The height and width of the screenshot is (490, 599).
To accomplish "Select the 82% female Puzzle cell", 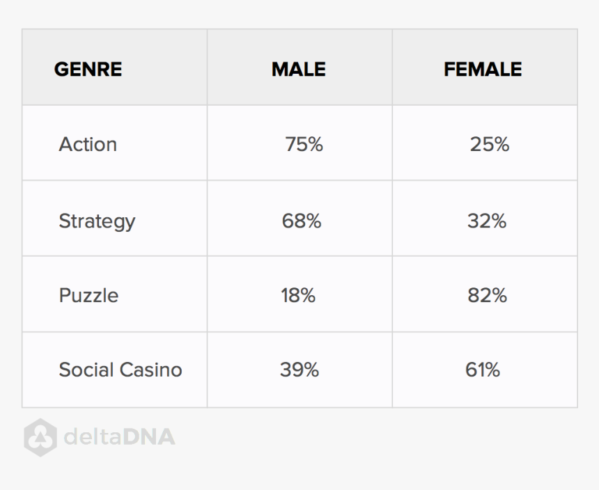I will 487,295.
